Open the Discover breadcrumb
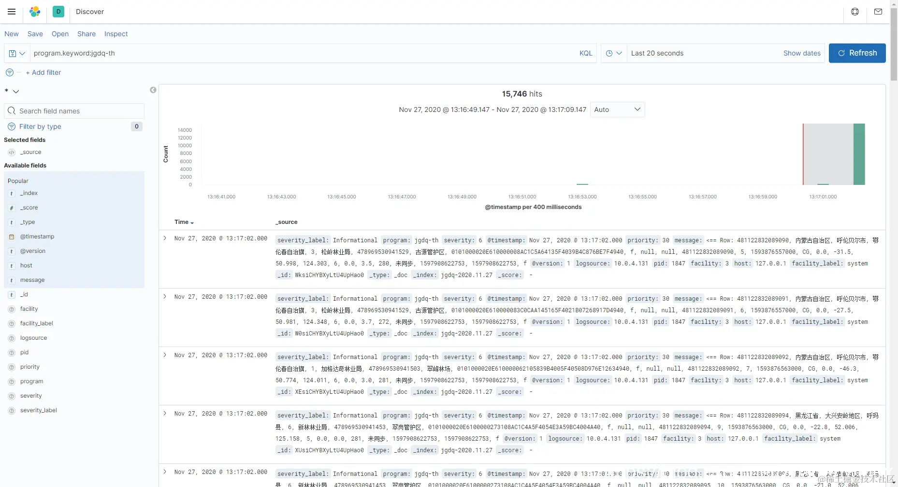The height and width of the screenshot is (487, 898). pos(90,12)
